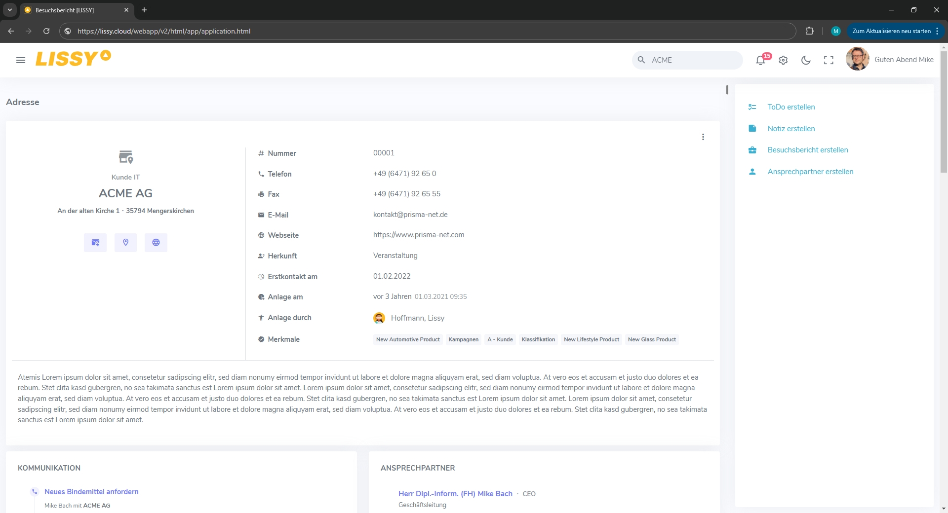The width and height of the screenshot is (948, 513).
Task: Open Mike's profile avatar
Action: tap(858, 59)
